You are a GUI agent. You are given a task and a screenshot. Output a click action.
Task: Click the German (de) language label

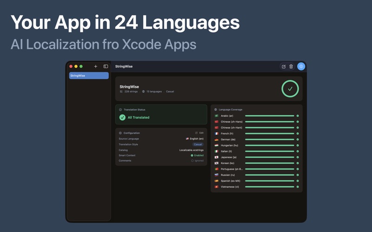tap(228, 140)
